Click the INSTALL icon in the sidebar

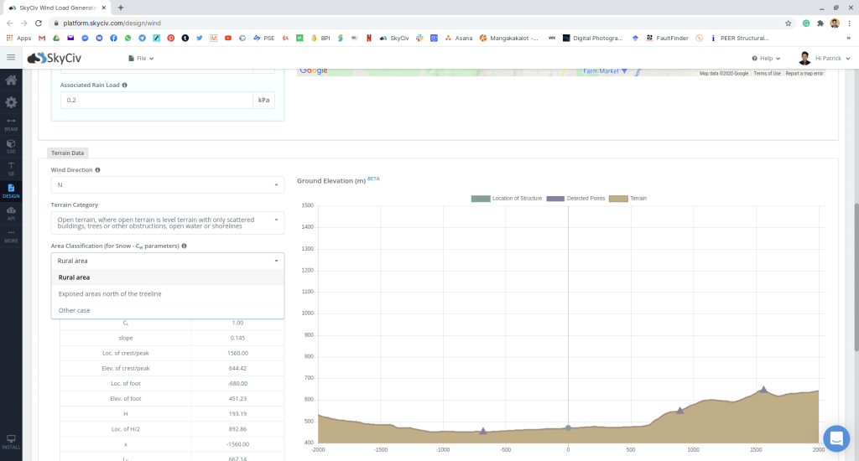coord(11,441)
